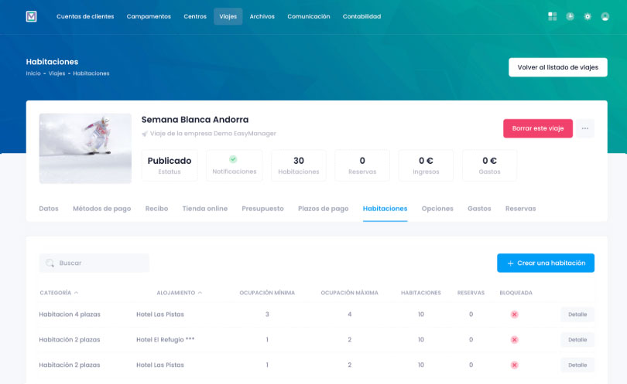This screenshot has height=384, width=627.
Task: Open the settings gear icon
Action: (588, 16)
